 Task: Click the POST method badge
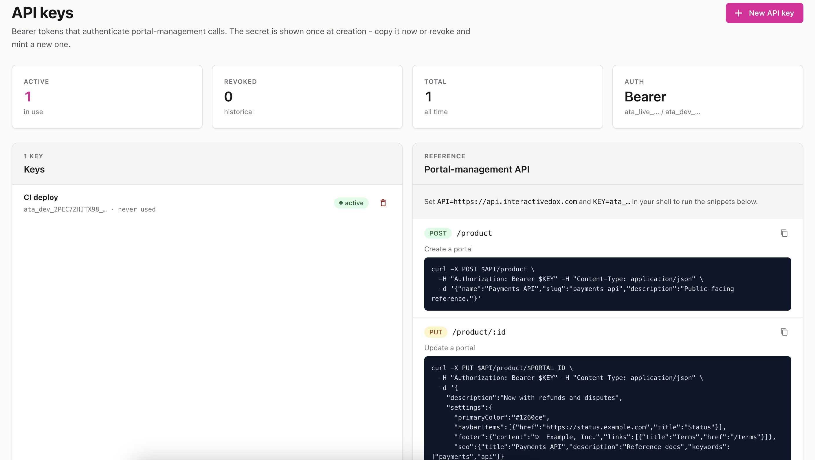pyautogui.click(x=438, y=233)
